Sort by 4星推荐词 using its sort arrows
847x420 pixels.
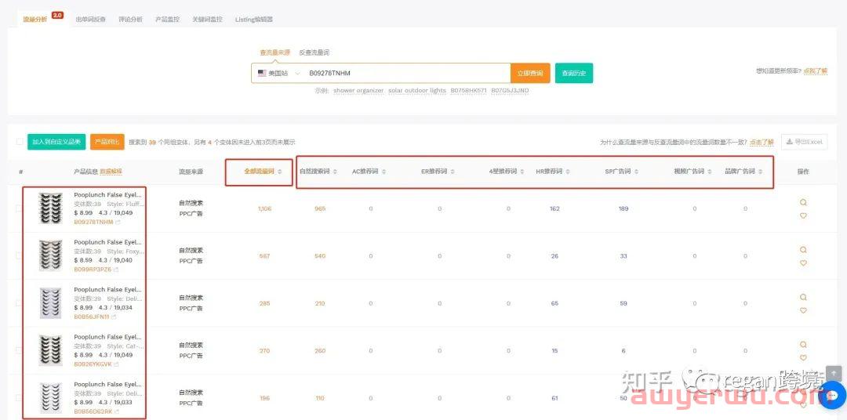click(x=522, y=172)
